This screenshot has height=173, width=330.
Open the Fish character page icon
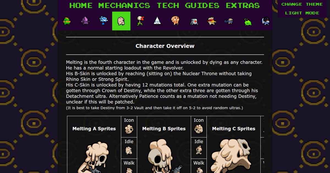coord(67,21)
